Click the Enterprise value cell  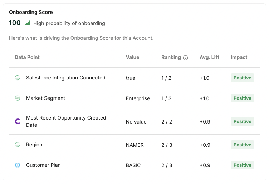138,98
